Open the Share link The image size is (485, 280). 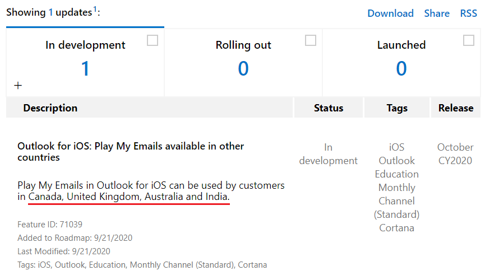(x=437, y=13)
